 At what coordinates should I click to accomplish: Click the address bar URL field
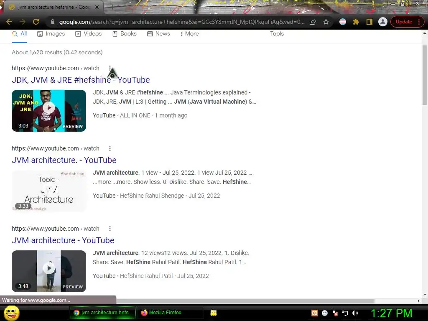(x=181, y=22)
